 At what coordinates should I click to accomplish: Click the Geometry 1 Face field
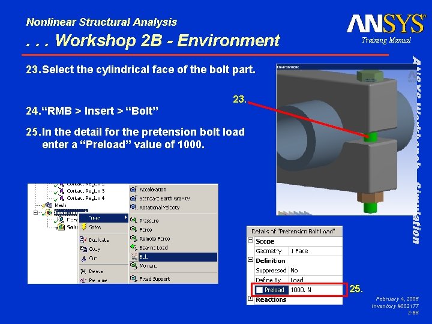pyautogui.click(x=316, y=251)
